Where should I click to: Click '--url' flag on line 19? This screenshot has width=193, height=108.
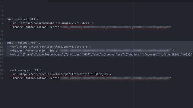(x=14, y=74)
